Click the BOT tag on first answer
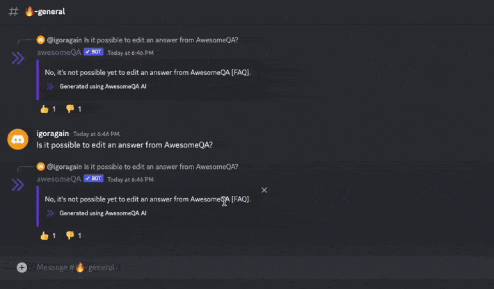The width and height of the screenshot is (494, 289). [x=93, y=52]
